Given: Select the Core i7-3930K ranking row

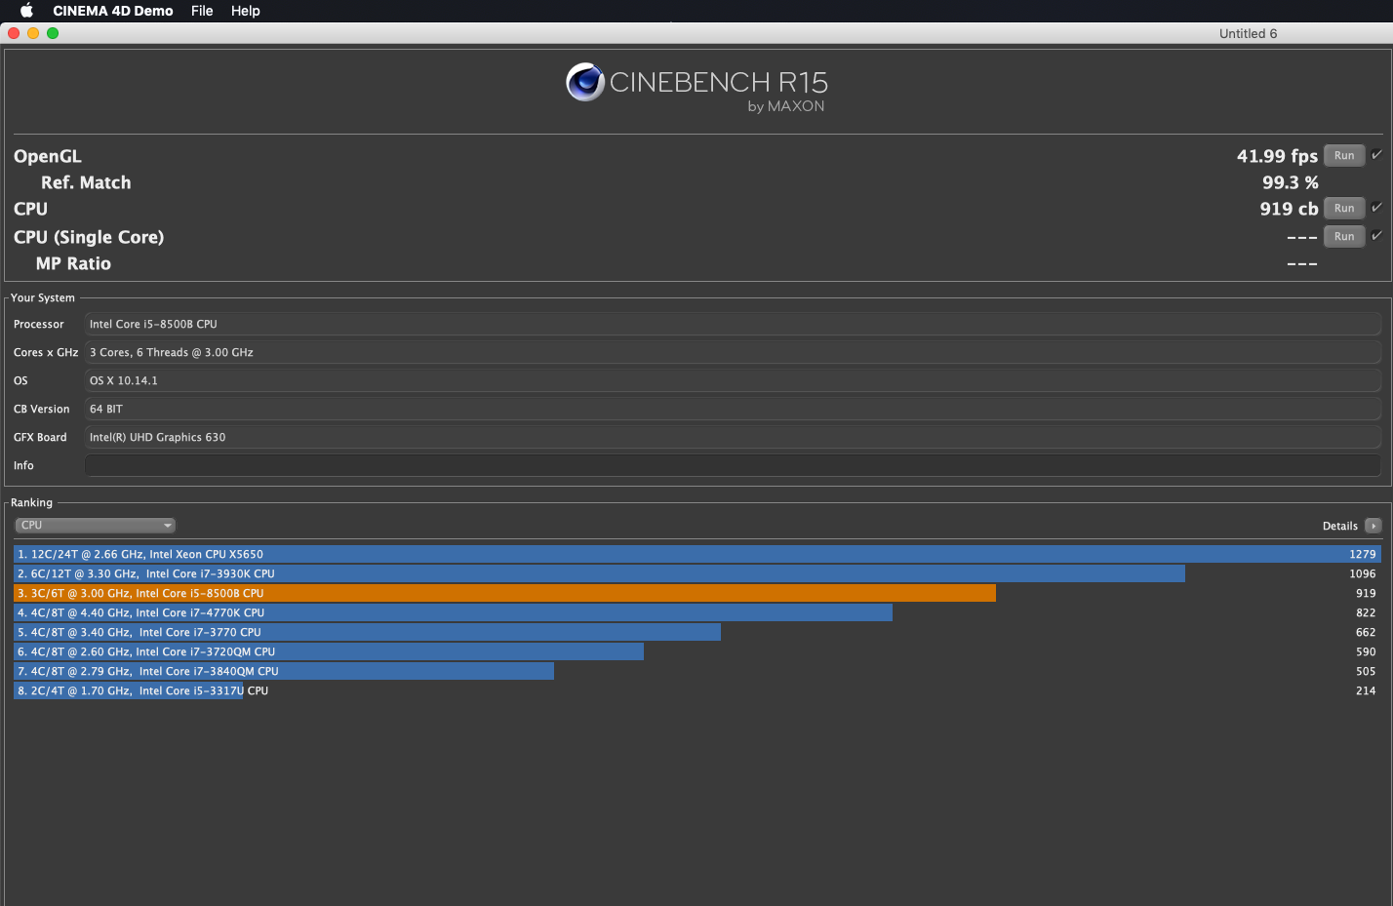Looking at the screenshot, I should [697, 573].
